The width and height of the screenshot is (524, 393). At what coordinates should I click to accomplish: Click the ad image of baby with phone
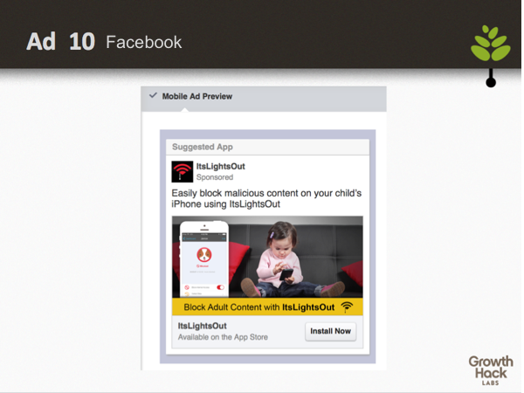pos(267,257)
